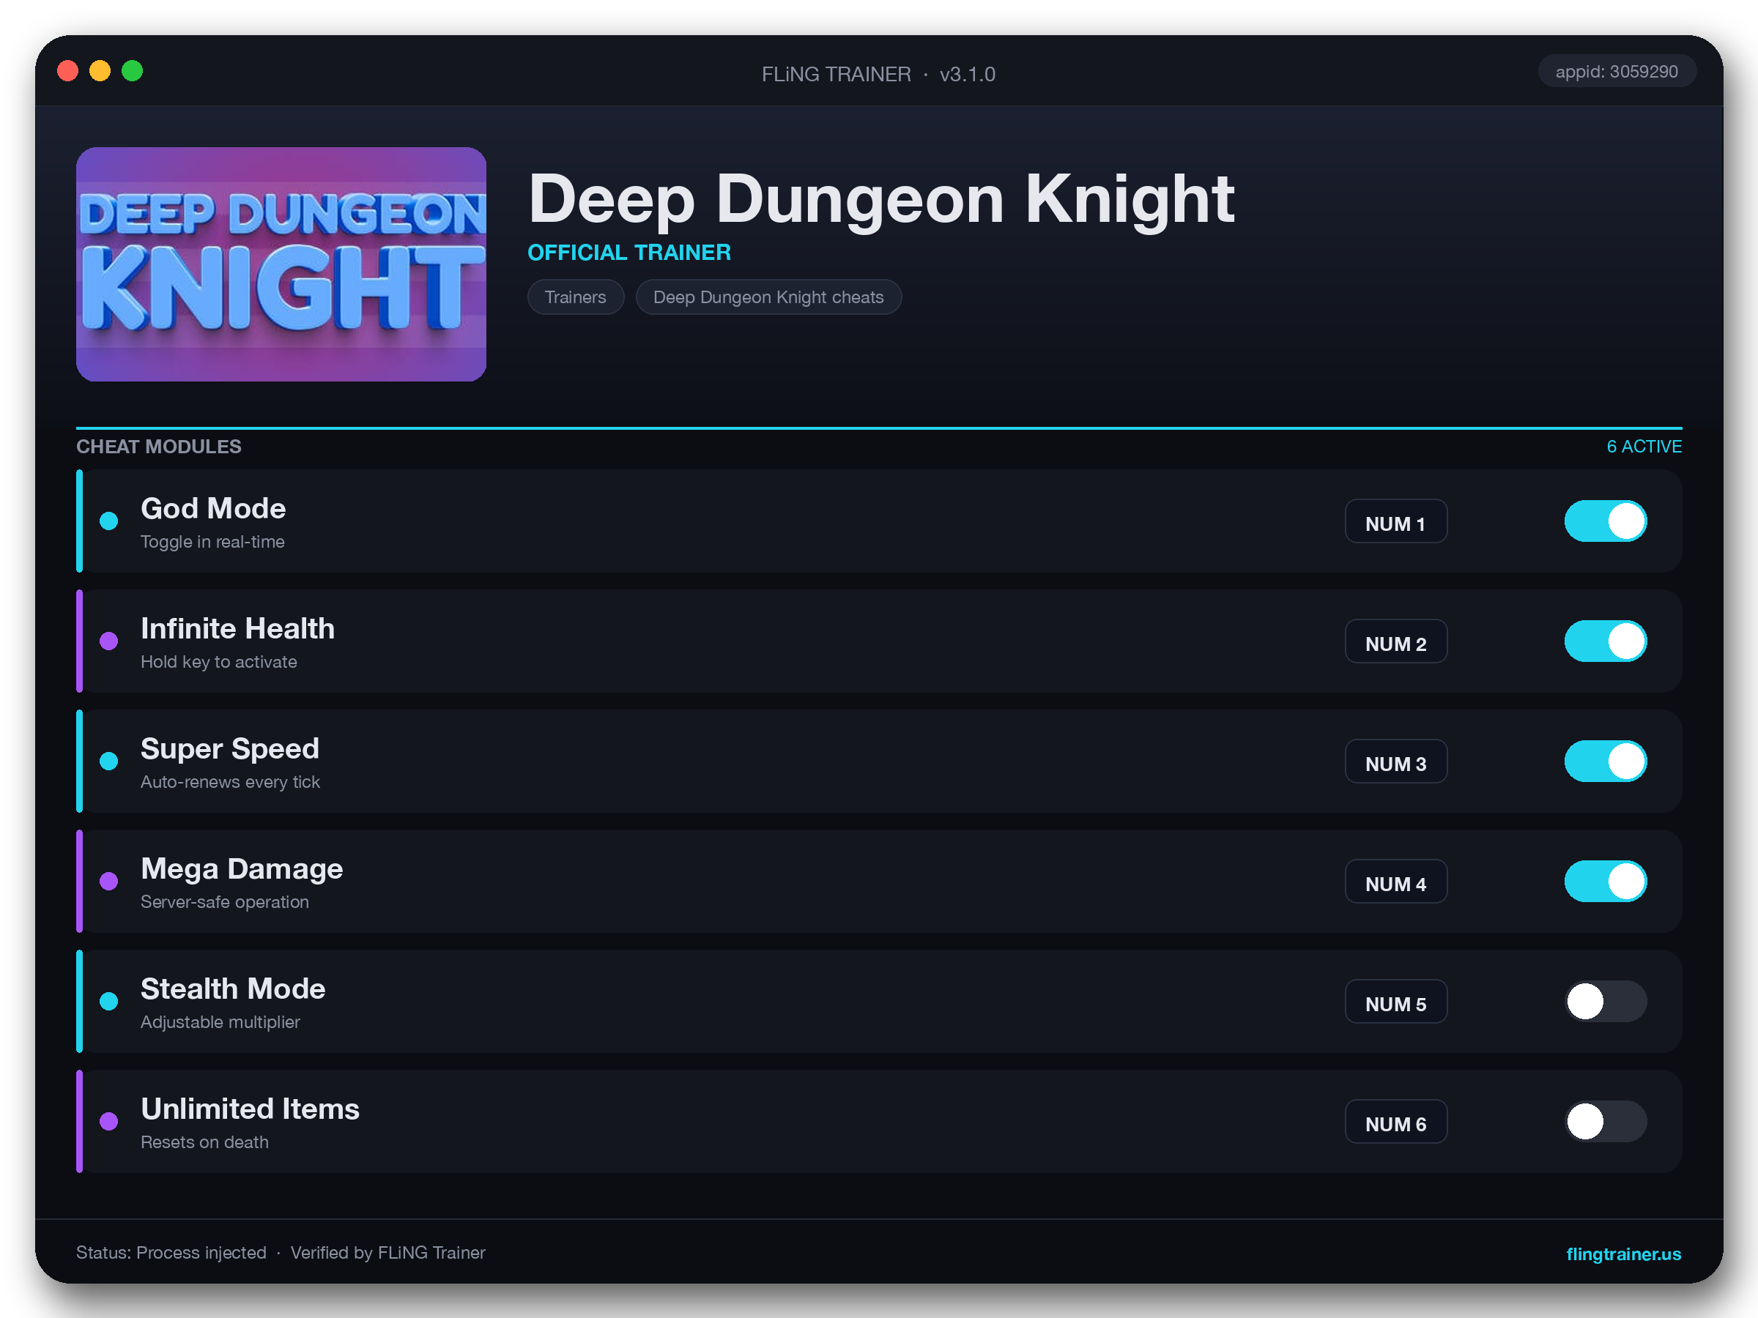This screenshot has width=1758, height=1318.
Task: Select the Unlimited Items title
Action: [x=250, y=1109]
